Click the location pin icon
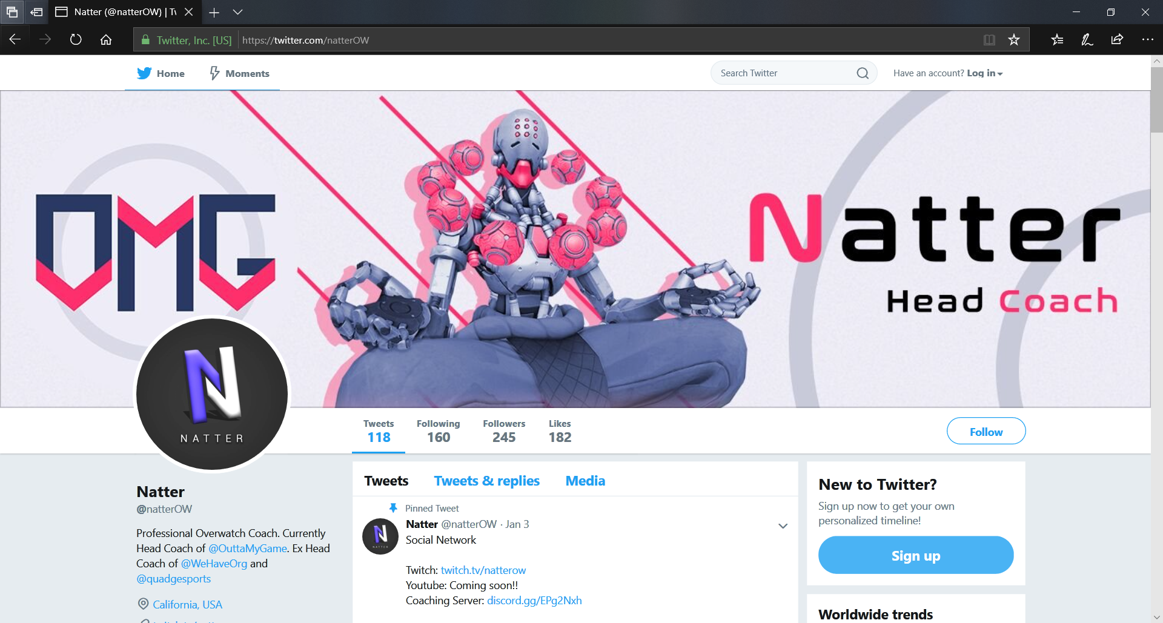Screen dimensions: 1163x623 click(143, 604)
